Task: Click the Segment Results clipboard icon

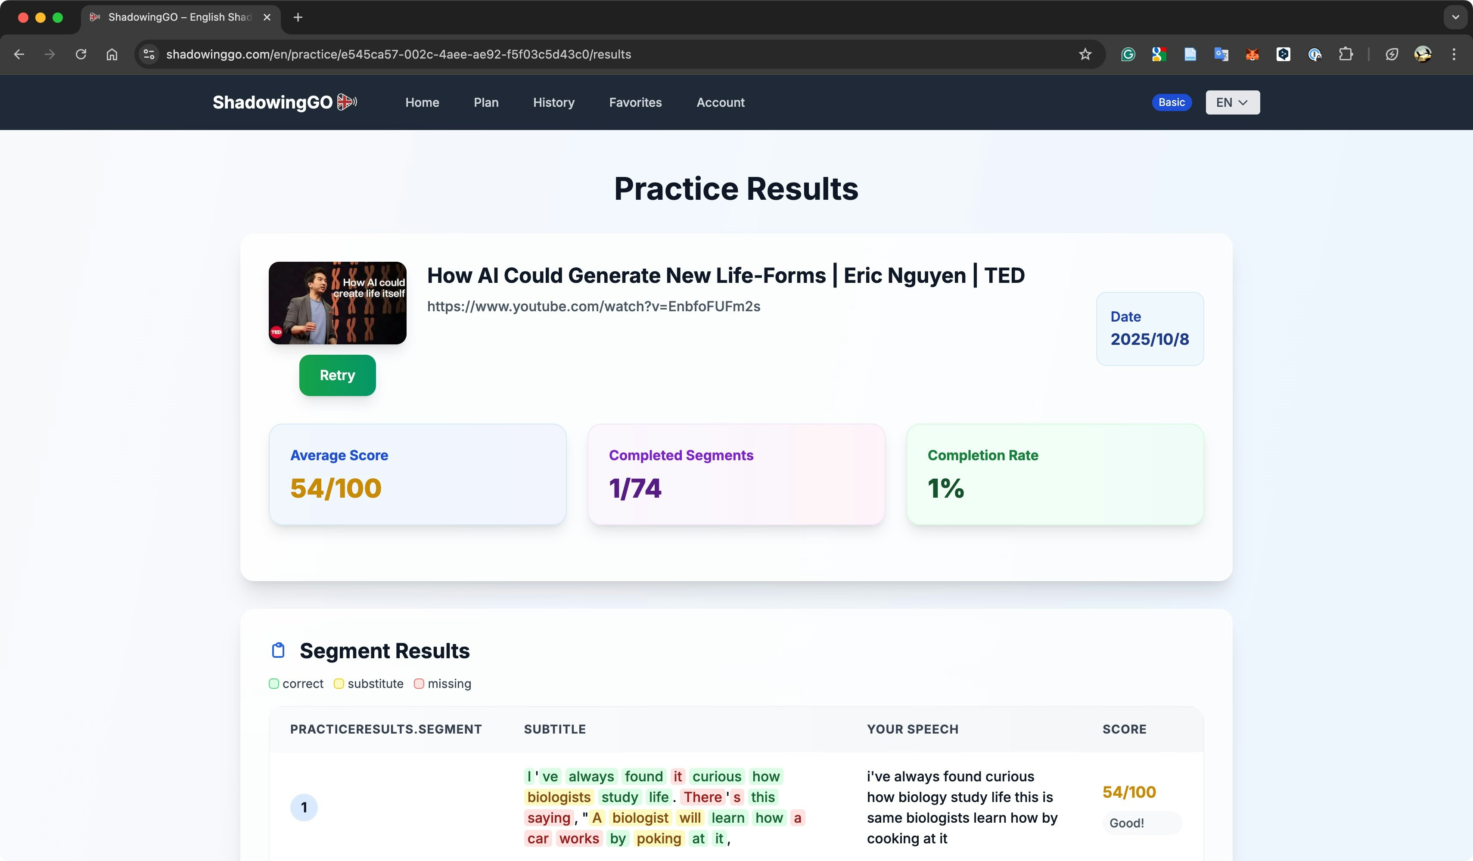Action: [278, 650]
